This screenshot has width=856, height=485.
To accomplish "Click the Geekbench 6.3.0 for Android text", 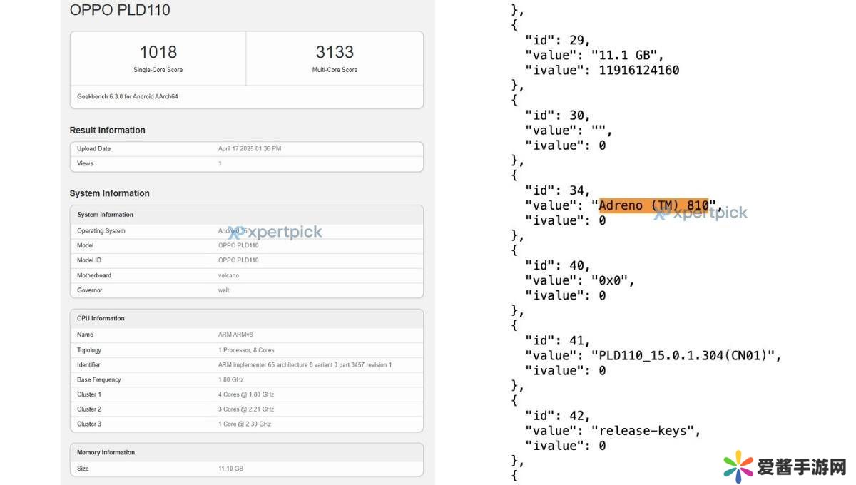I will click(x=128, y=96).
